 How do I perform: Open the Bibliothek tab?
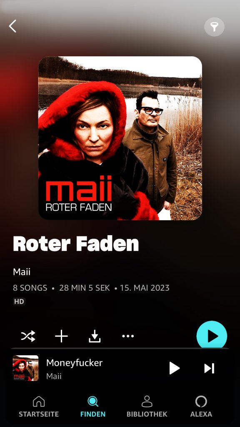pos(147,407)
